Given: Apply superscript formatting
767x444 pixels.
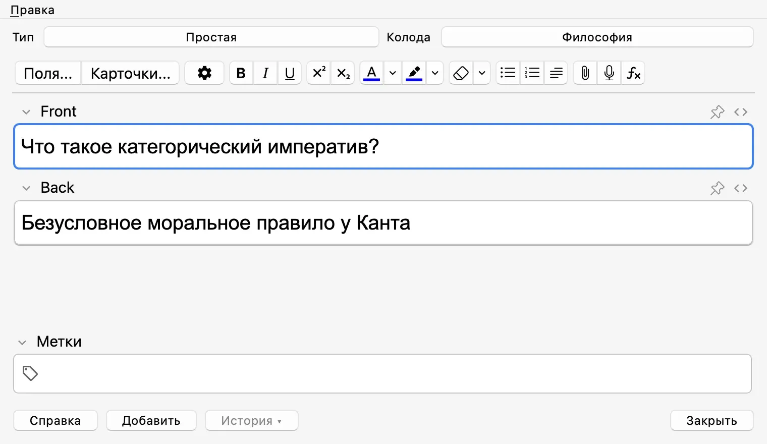Looking at the screenshot, I should point(318,73).
